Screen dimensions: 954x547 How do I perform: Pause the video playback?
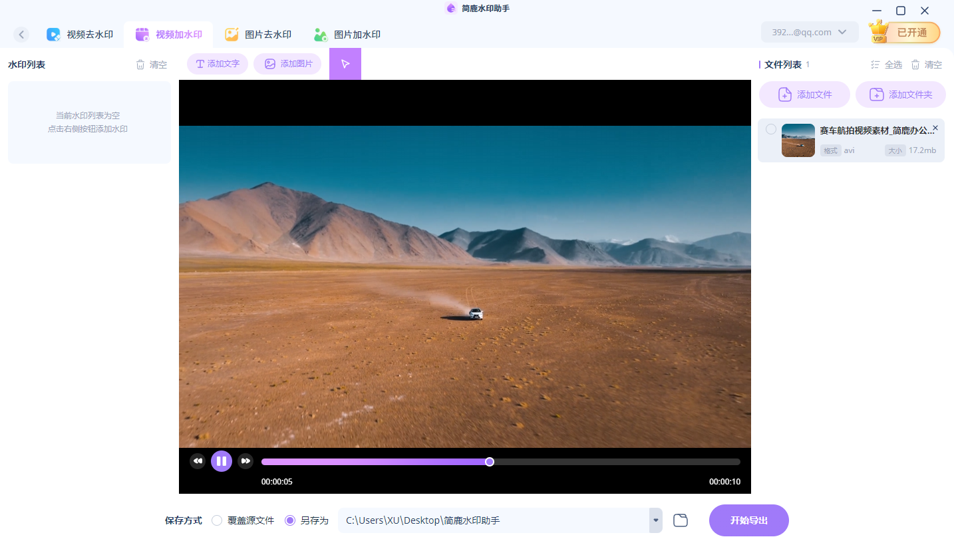(x=222, y=461)
